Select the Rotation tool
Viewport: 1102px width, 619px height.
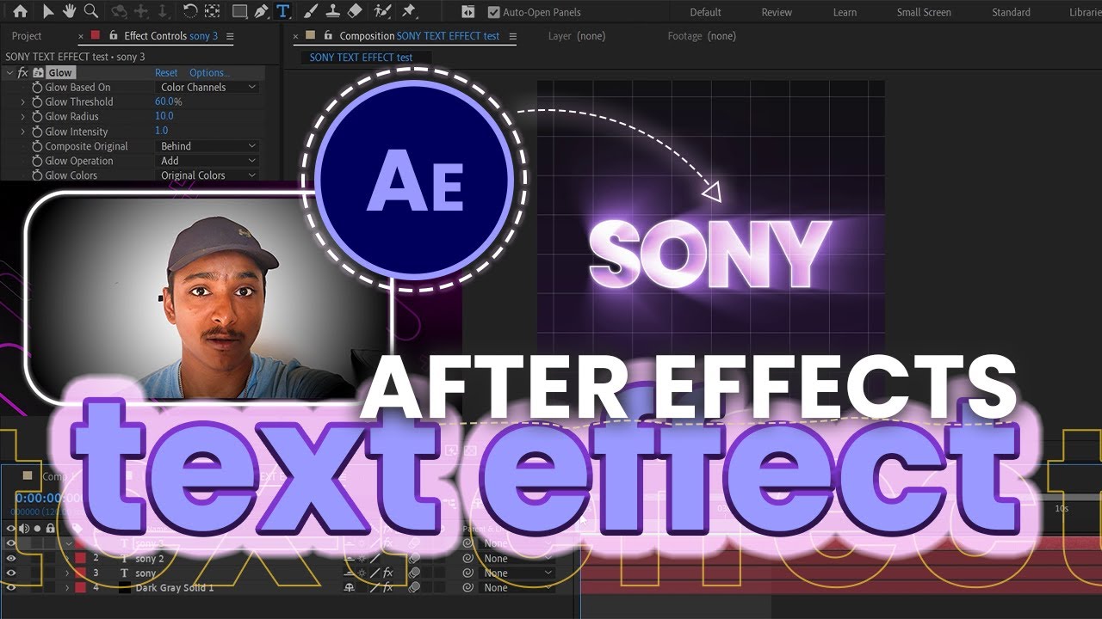(x=190, y=12)
